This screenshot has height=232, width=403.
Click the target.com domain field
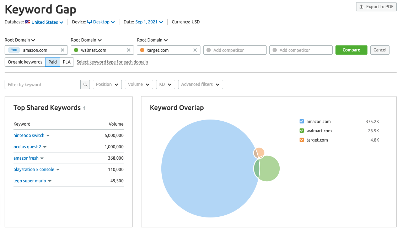[168, 50]
